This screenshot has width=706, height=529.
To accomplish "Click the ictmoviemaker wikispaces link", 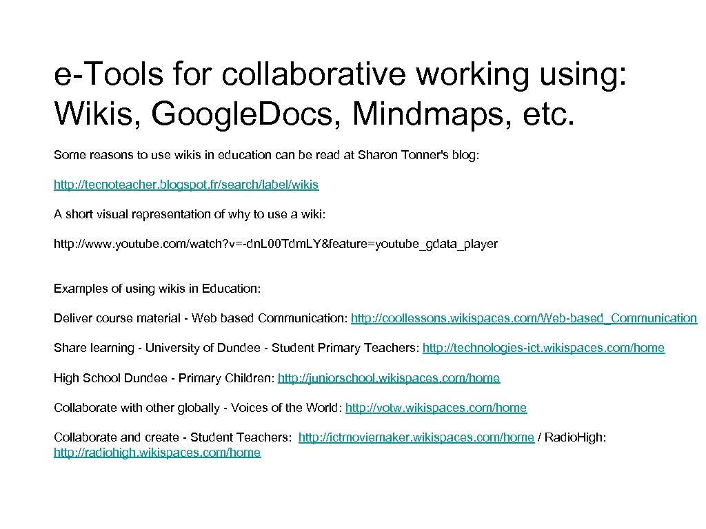I will pyautogui.click(x=414, y=437).
